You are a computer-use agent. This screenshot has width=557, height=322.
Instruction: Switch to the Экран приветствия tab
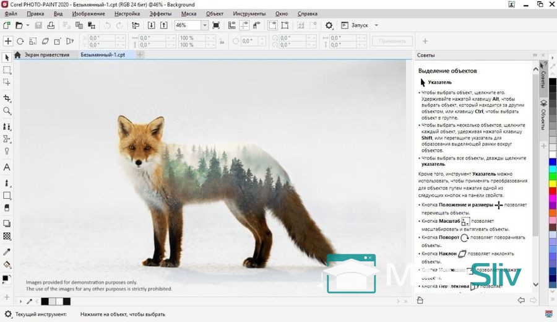46,55
